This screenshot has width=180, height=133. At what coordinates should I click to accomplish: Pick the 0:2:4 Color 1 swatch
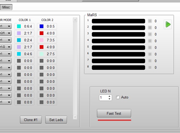(x=19, y=40)
